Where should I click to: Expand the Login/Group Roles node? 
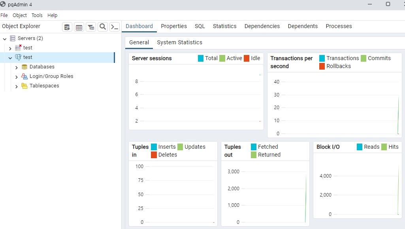[17, 77]
